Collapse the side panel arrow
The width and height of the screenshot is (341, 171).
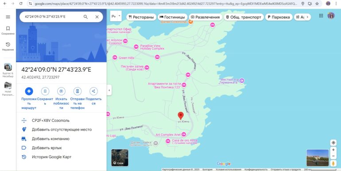[x=109, y=90]
